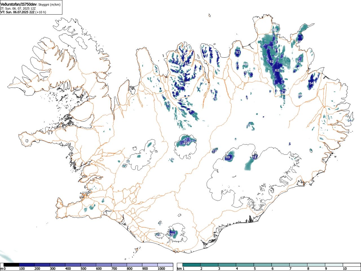Click the dark teal 1–2 km legend swatch
This screenshot has width=361, height=271.
click(x=191, y=265)
